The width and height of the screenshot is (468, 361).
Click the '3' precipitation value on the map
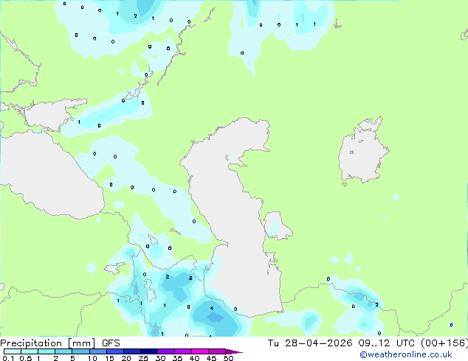(x=190, y=278)
